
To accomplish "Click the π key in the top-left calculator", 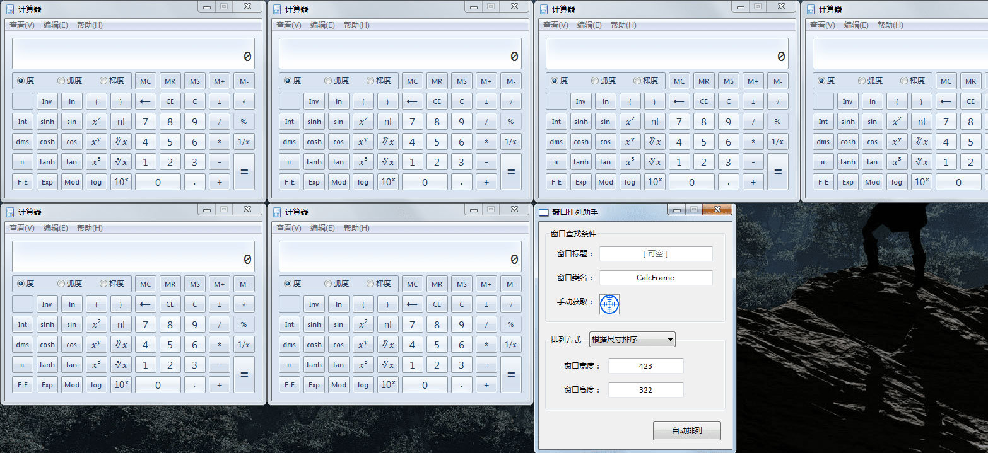I will point(22,161).
